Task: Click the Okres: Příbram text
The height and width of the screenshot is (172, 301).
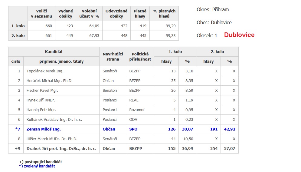Action: coord(213,9)
